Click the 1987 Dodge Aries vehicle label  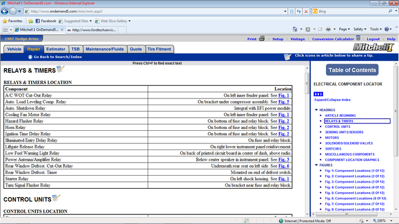22,39
